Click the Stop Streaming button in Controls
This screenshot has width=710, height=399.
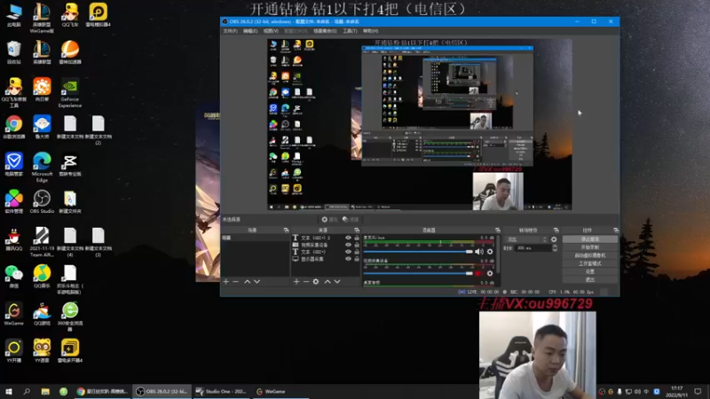[589, 239]
